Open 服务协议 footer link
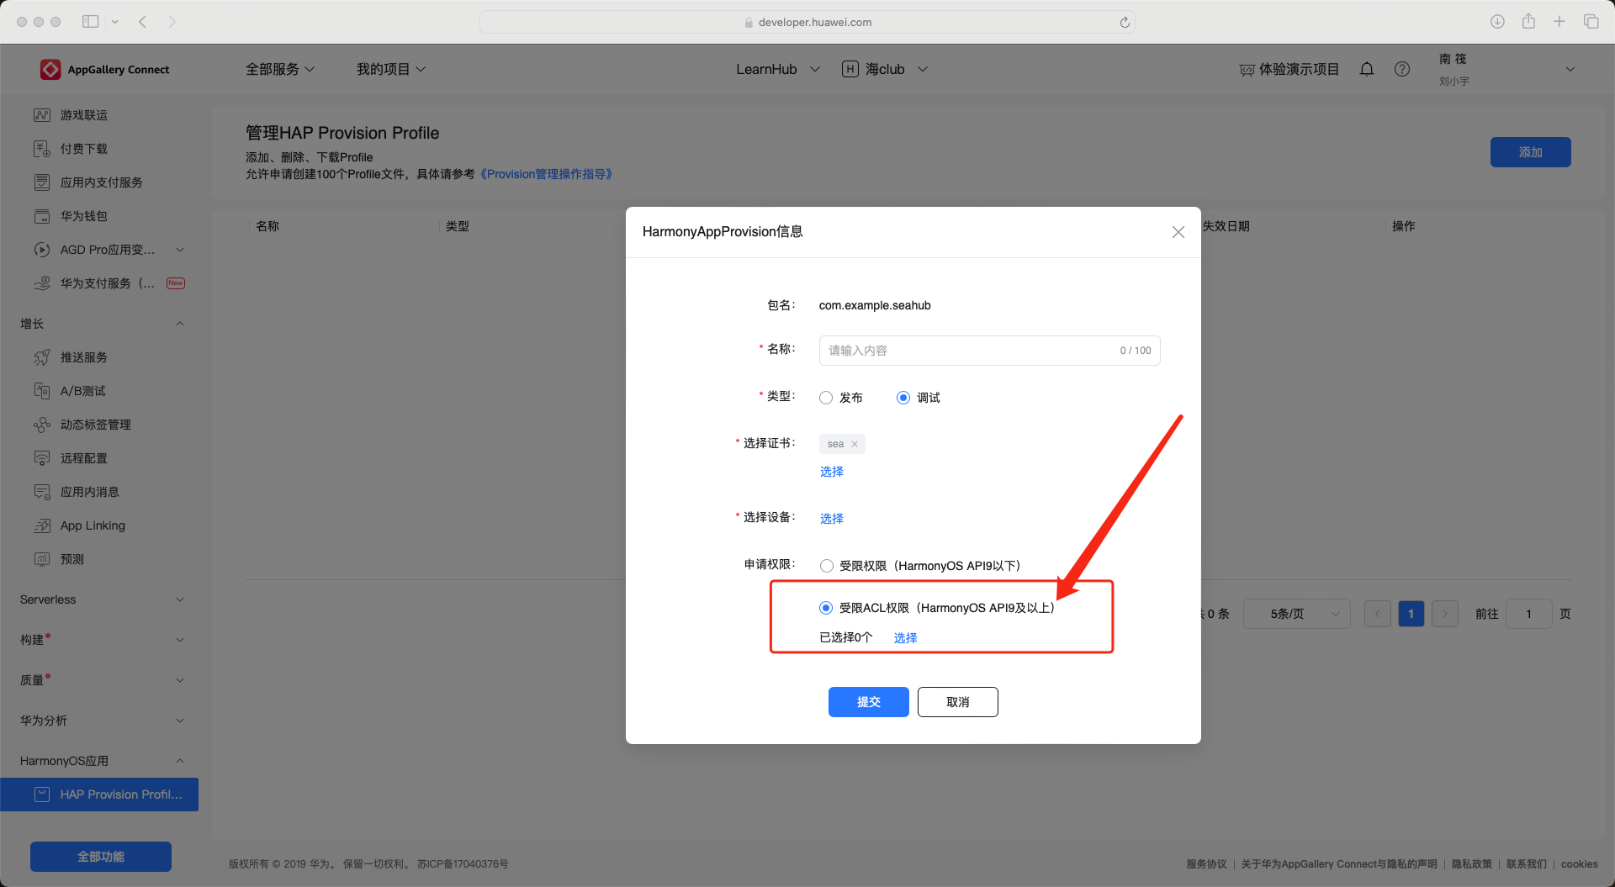 coord(1206,864)
